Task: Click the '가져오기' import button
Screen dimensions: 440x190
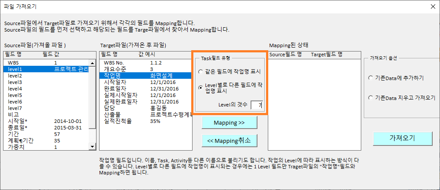Action: [x=402, y=138]
